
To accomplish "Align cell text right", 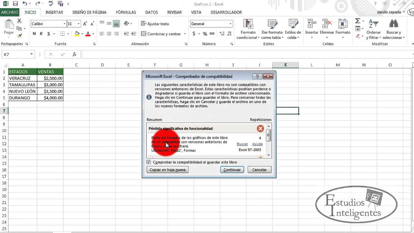I will pyautogui.click(x=116, y=34).
